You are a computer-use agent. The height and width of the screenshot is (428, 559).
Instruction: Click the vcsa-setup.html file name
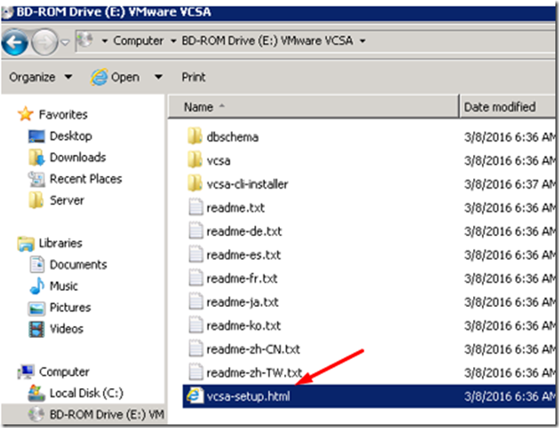[248, 396]
